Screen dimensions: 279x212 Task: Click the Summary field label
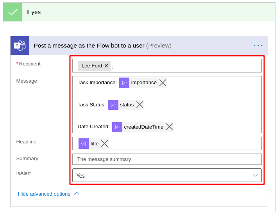(x=27, y=159)
